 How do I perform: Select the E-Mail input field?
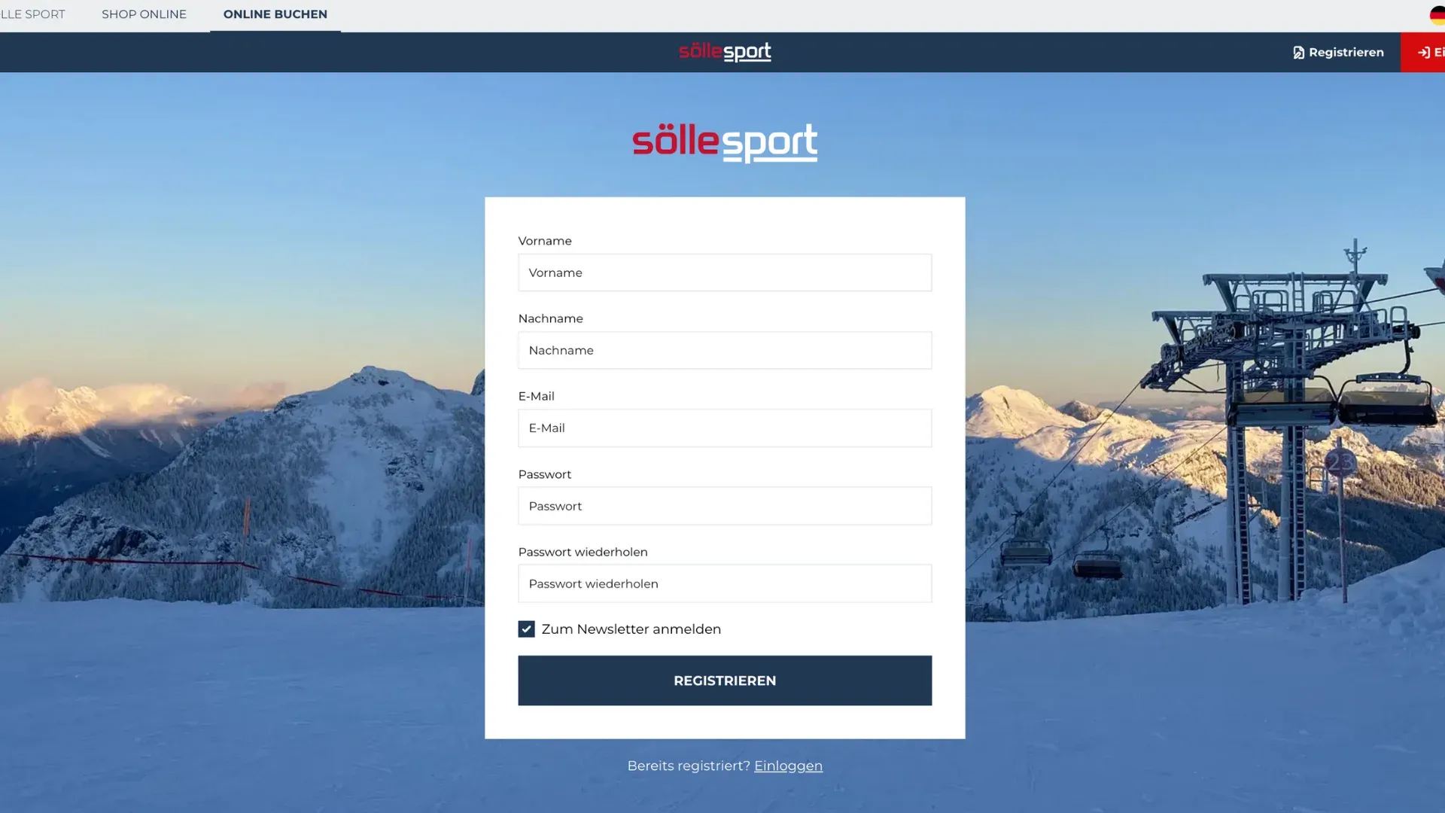coord(725,428)
